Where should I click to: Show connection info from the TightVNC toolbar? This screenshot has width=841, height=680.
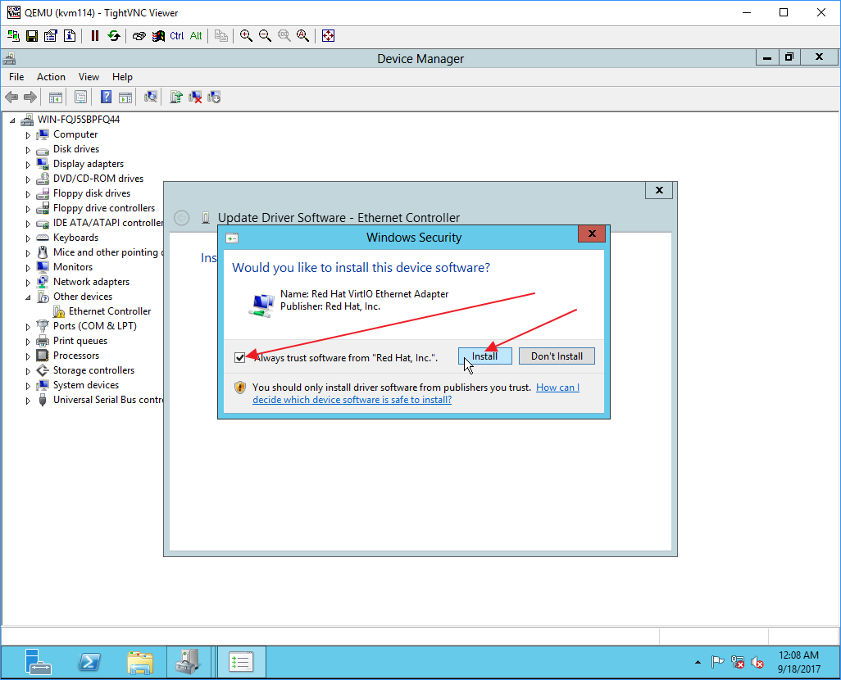point(70,36)
